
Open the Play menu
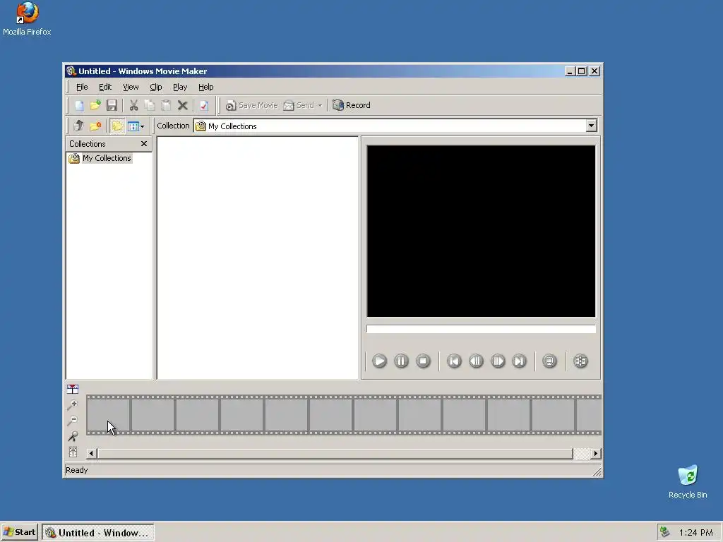click(x=180, y=87)
